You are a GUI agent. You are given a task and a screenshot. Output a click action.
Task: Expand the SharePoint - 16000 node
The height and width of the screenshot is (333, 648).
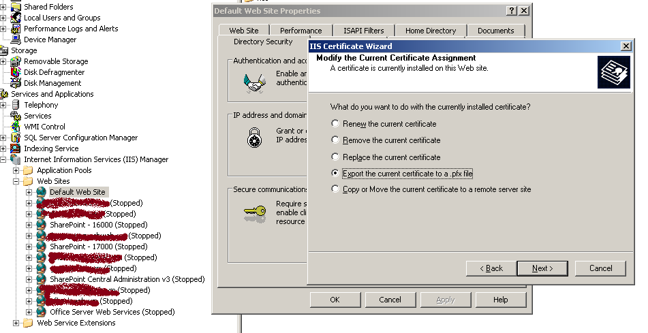click(29, 225)
